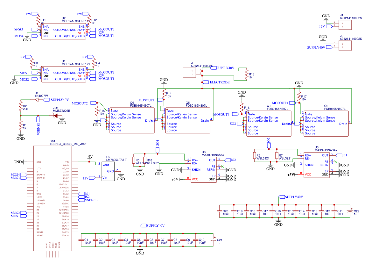The image size is (372, 264).
Task: Select the R2 20k resistor symbol
Action: point(21,106)
